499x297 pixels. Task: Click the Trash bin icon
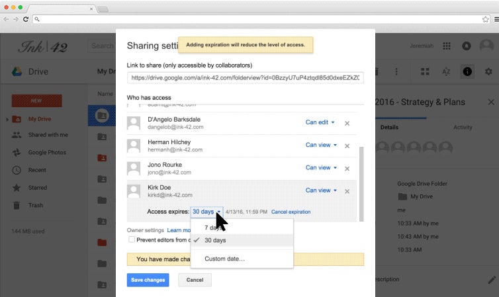[x=17, y=206]
